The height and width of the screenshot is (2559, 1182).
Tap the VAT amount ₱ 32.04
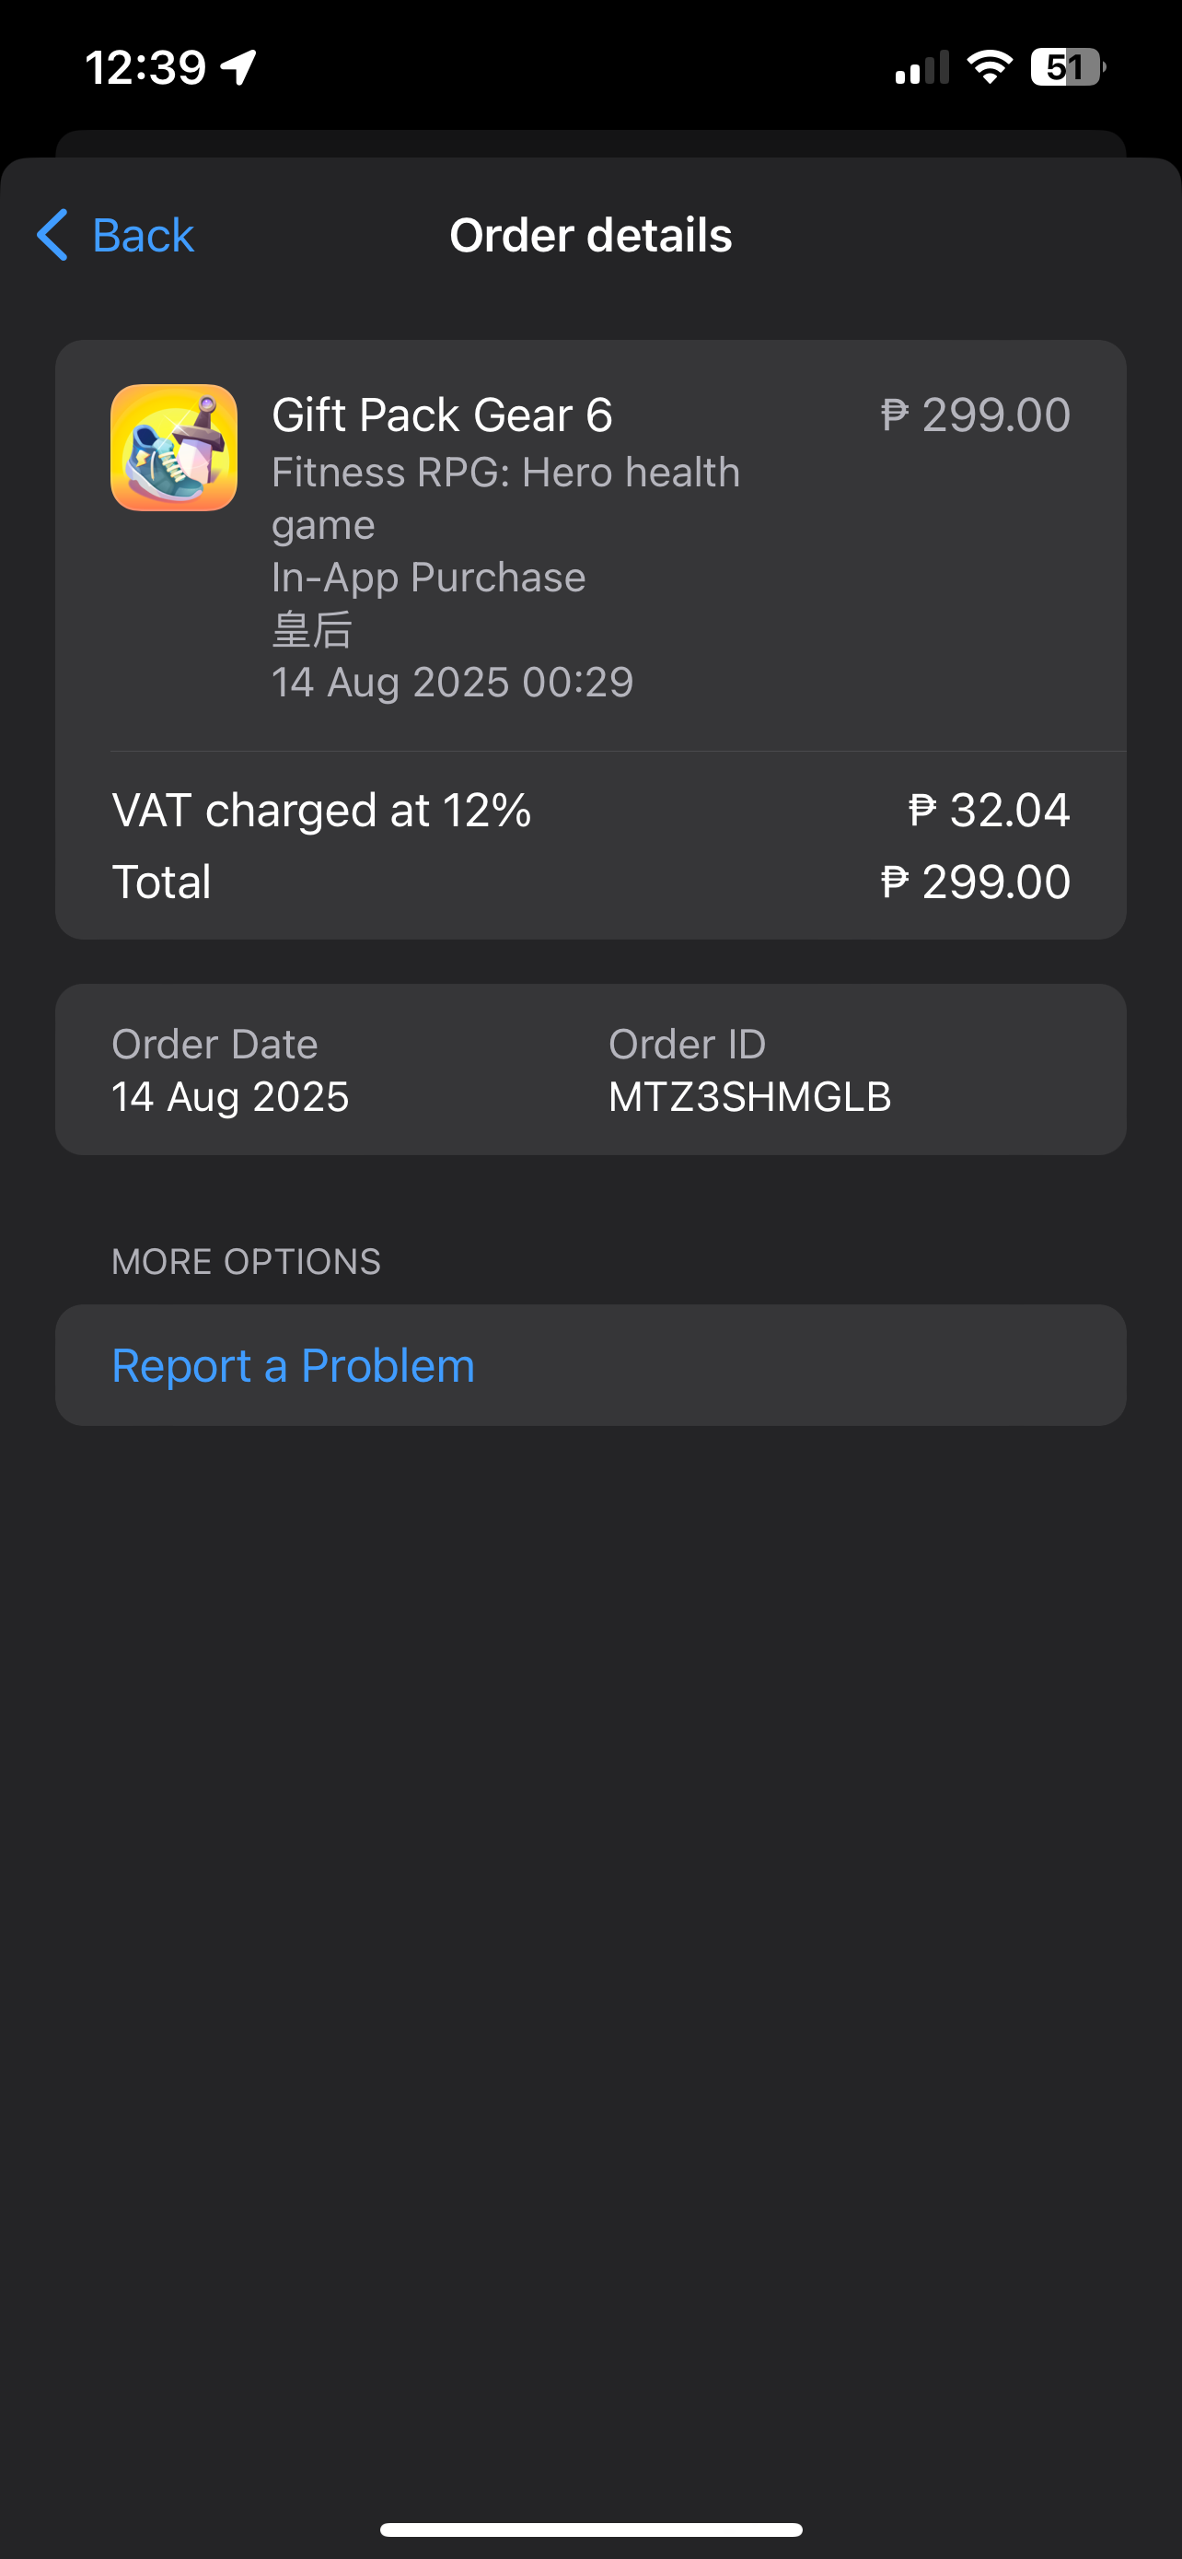pyautogui.click(x=990, y=811)
